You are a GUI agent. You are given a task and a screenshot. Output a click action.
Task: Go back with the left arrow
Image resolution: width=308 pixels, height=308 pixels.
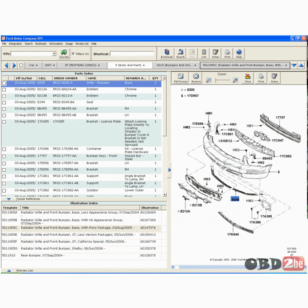pyautogui.click(x=6, y=65)
